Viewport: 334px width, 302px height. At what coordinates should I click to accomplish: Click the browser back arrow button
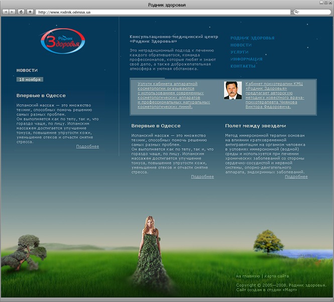click(x=6, y=12)
